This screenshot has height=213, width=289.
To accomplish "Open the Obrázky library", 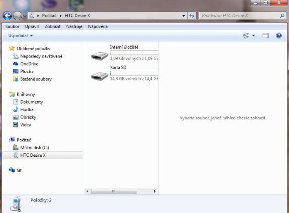I will [x=28, y=117].
